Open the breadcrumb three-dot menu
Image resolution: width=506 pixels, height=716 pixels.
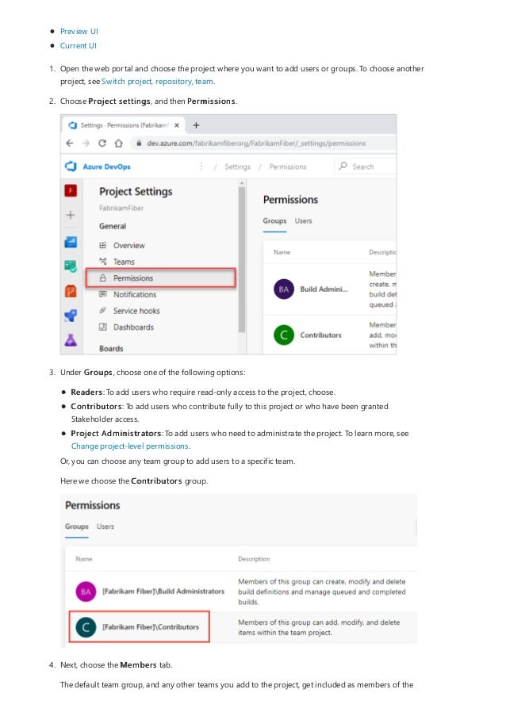click(201, 167)
